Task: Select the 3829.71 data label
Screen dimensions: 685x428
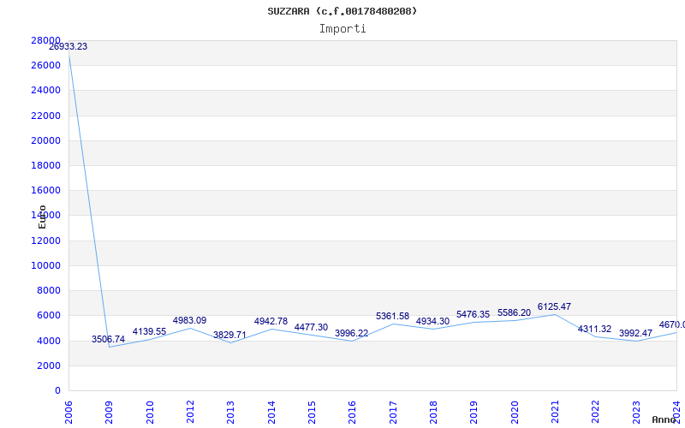Action: (229, 335)
